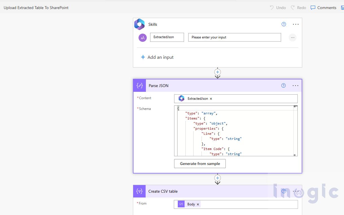The image size is (344, 215).
Task: Undo the last change
Action: [x=278, y=8]
